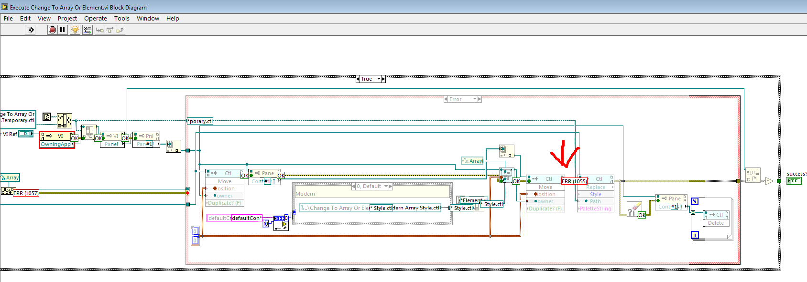Click the I32 conversion node
The height and width of the screenshot is (282, 807).
281,218
